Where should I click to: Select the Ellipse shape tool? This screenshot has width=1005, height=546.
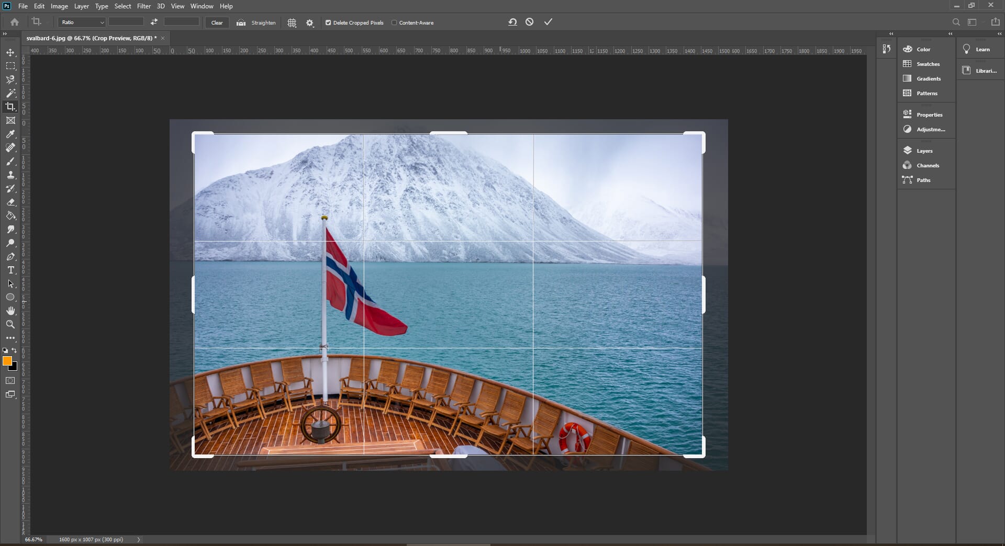[10, 297]
